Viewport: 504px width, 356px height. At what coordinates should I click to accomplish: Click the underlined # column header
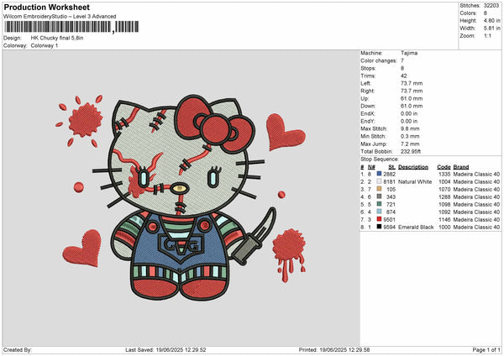tap(362, 167)
